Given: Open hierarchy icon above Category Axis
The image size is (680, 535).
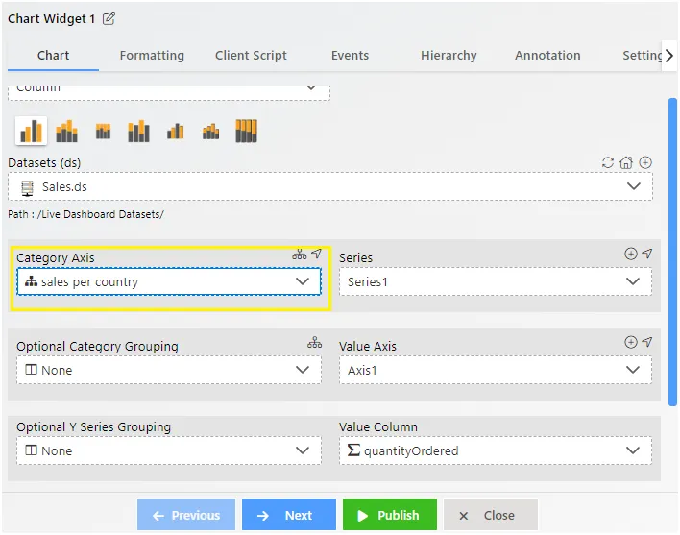Looking at the screenshot, I should coord(300,255).
